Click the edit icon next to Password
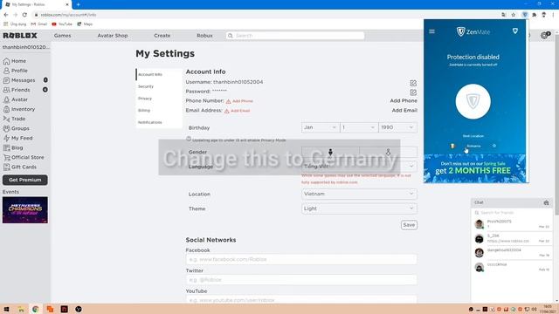The width and height of the screenshot is (559, 314). [x=413, y=92]
